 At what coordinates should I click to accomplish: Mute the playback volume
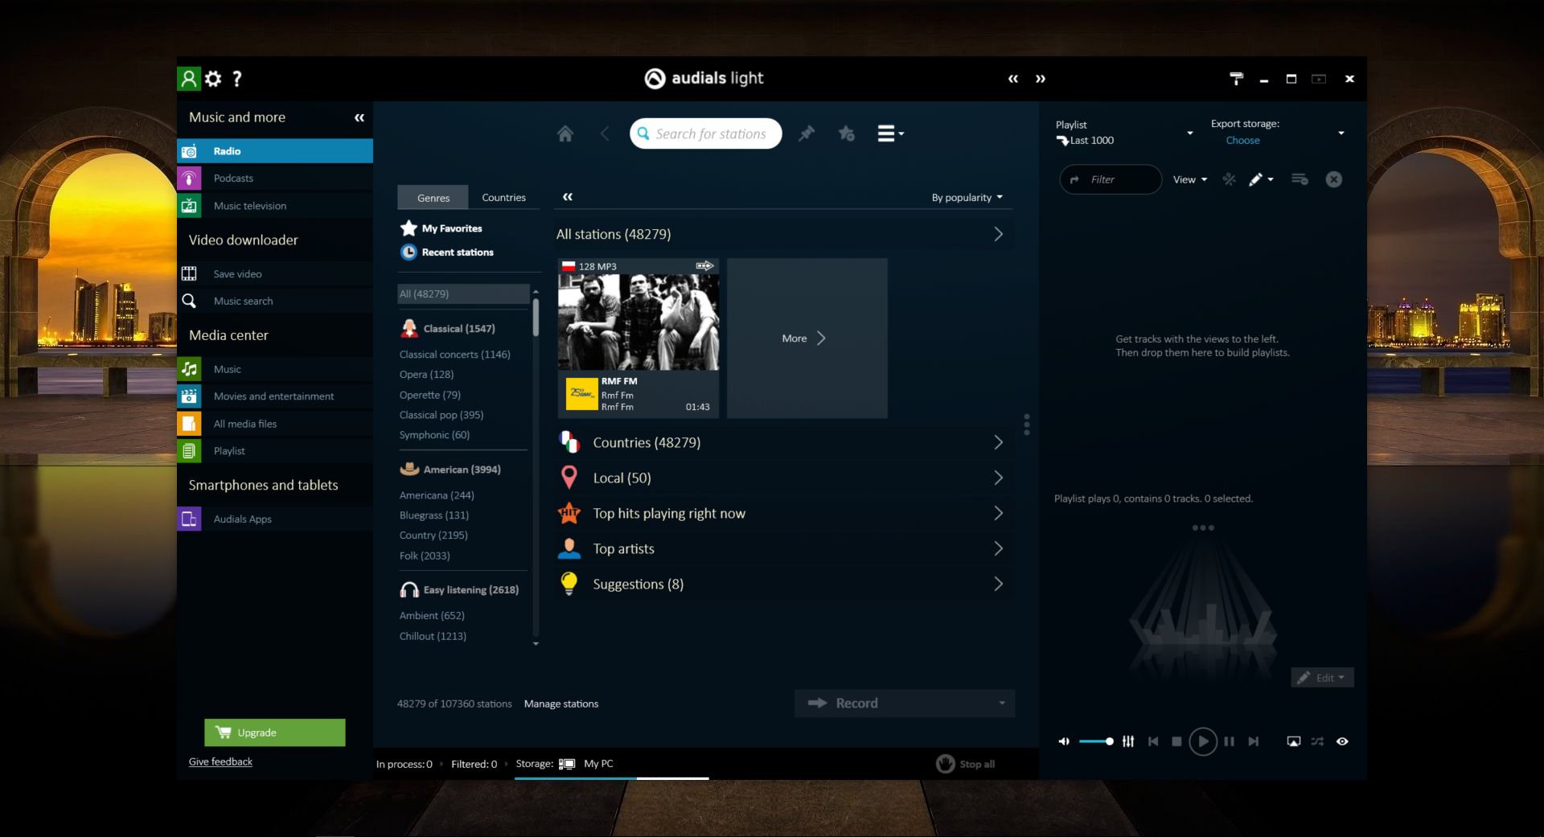1064,741
